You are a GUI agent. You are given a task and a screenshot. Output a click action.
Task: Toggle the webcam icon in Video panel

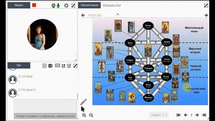click(53, 5)
